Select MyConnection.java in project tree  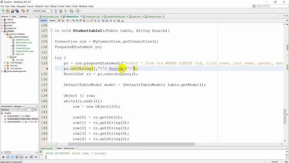coord(23,43)
